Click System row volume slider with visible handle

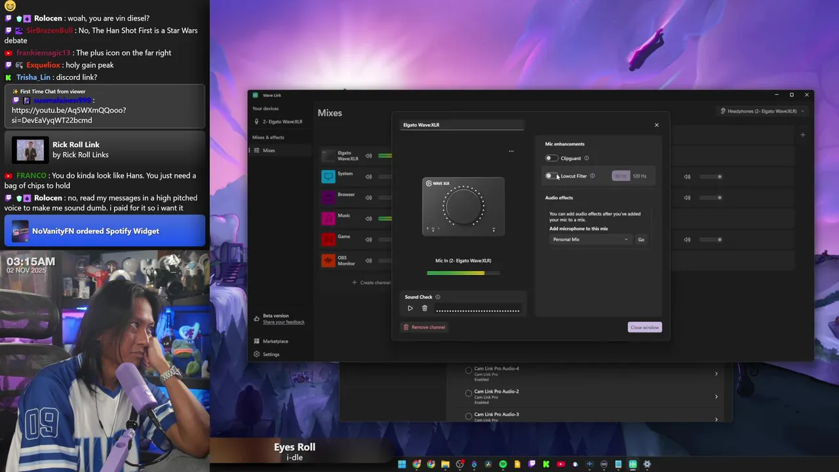pyautogui.click(x=711, y=176)
